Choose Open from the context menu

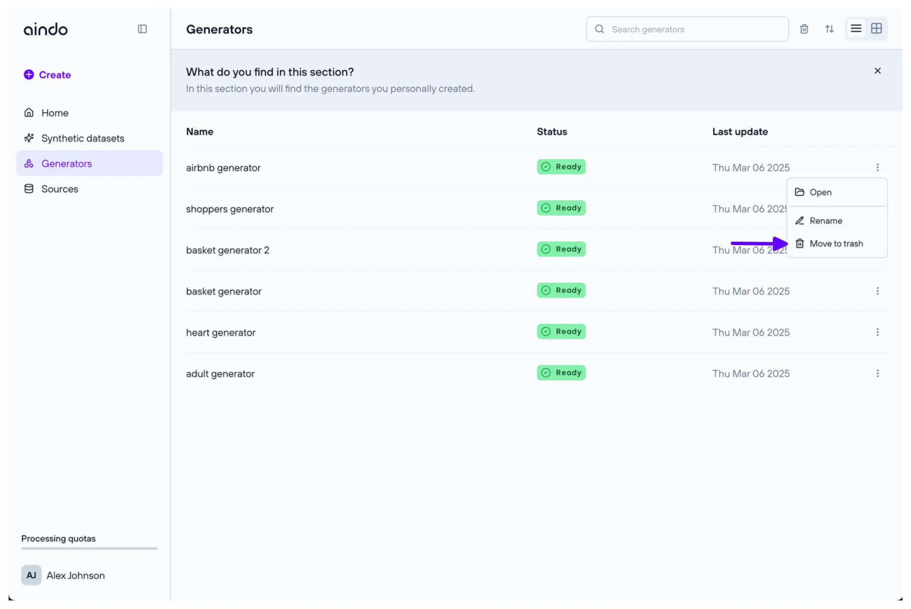(x=820, y=192)
